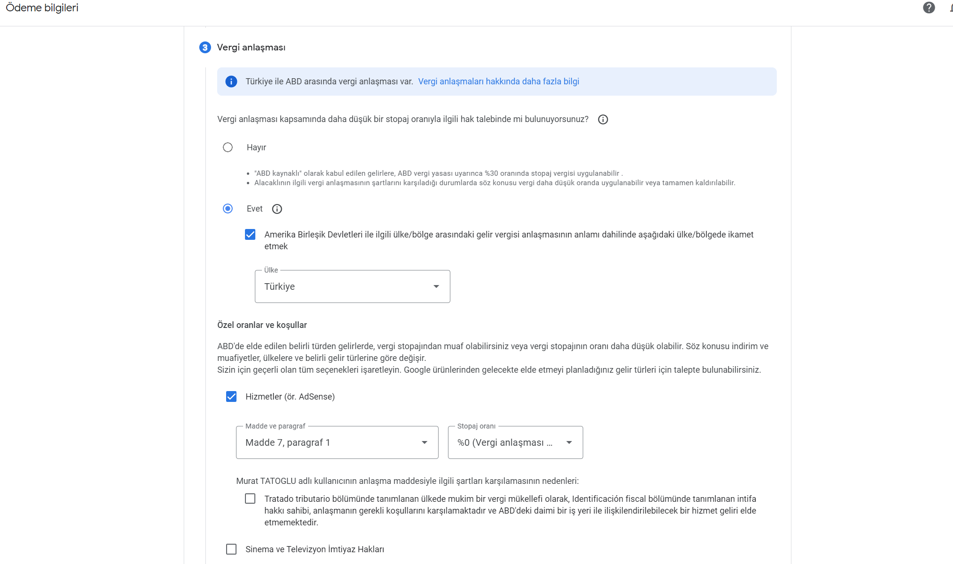953x564 pixels.
Task: Select the Evet radio button
Action: coord(228,209)
